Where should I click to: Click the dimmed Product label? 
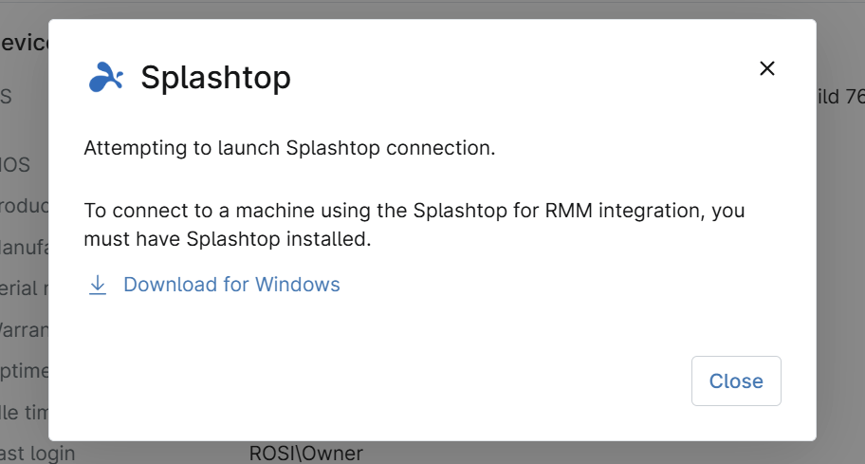click(24, 206)
